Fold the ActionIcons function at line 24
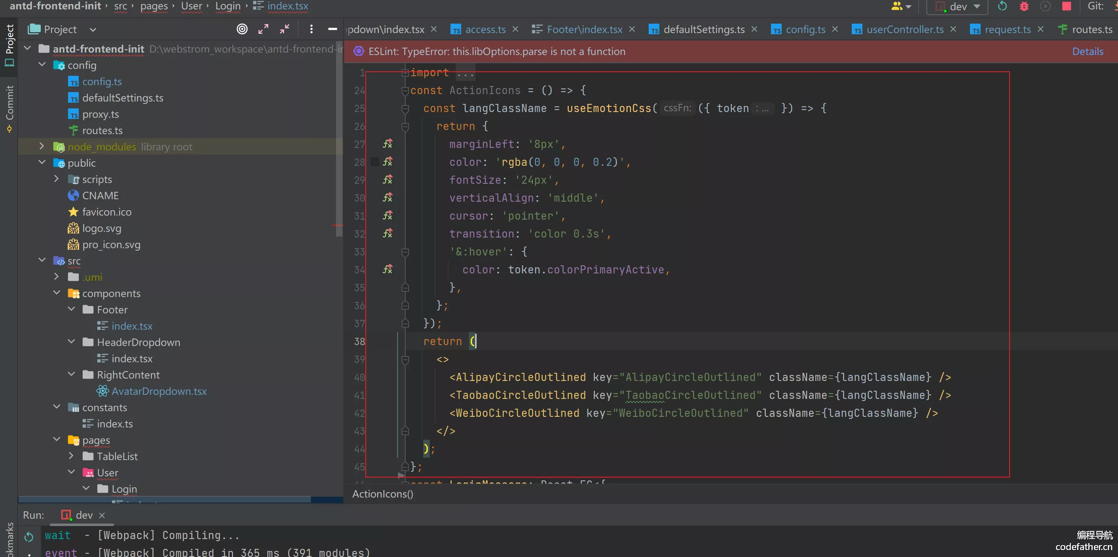The image size is (1118, 557). click(x=405, y=91)
